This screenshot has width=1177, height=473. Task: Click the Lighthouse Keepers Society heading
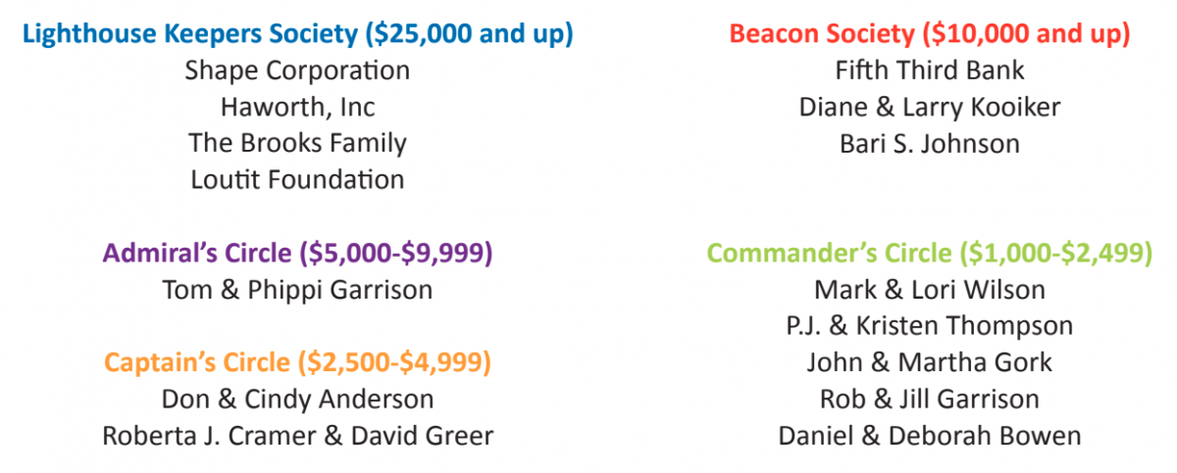pyautogui.click(x=297, y=34)
